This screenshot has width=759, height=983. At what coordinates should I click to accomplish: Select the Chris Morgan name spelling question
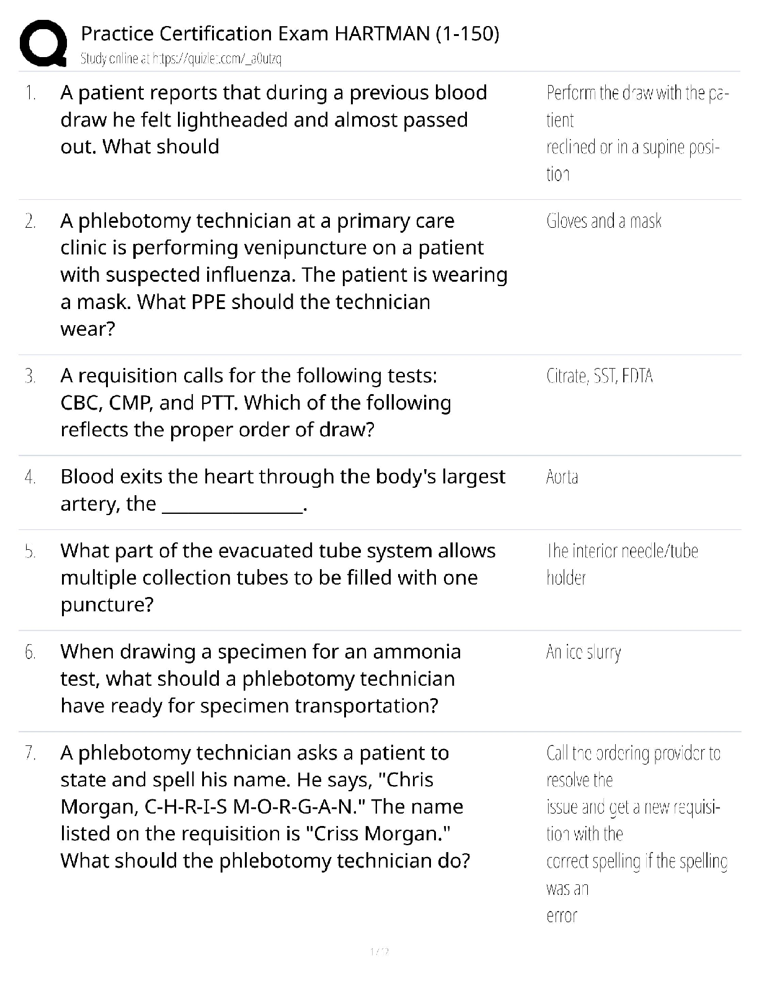pos(265,807)
